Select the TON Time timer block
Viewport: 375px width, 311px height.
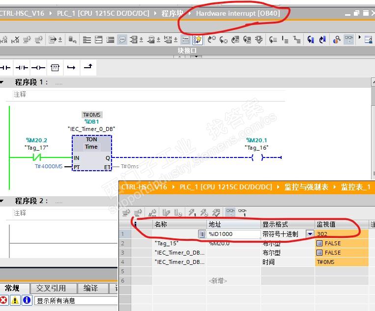[x=92, y=153]
